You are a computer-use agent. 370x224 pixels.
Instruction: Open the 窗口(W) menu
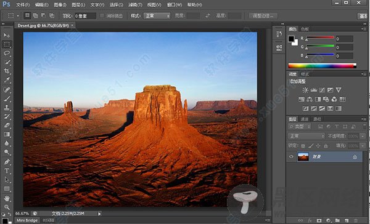coord(174,4)
